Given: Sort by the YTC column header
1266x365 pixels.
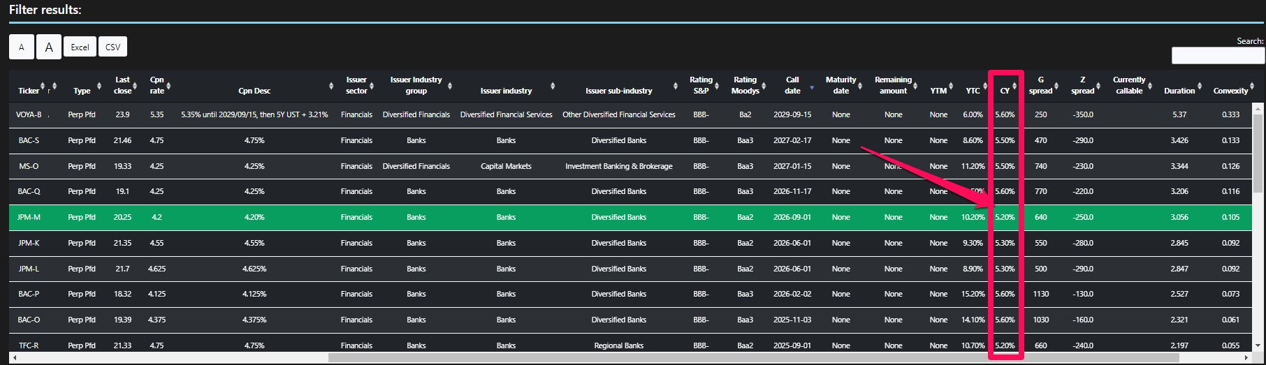Looking at the screenshot, I should [973, 91].
